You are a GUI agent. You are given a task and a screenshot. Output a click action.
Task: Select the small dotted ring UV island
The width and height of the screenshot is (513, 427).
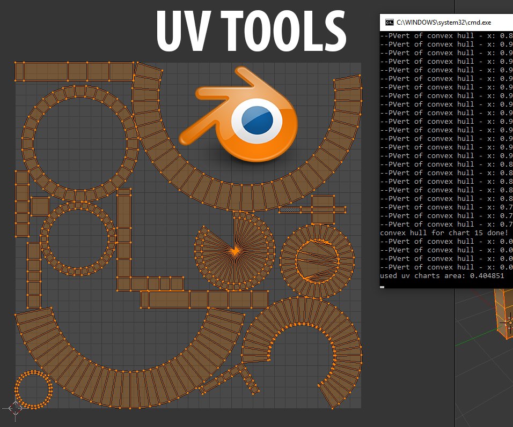pyautogui.click(x=33, y=389)
